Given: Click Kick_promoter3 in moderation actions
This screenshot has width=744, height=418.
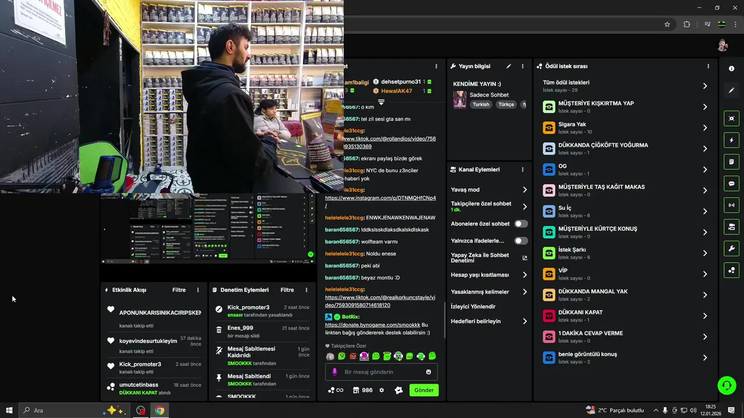Looking at the screenshot, I should [248, 307].
